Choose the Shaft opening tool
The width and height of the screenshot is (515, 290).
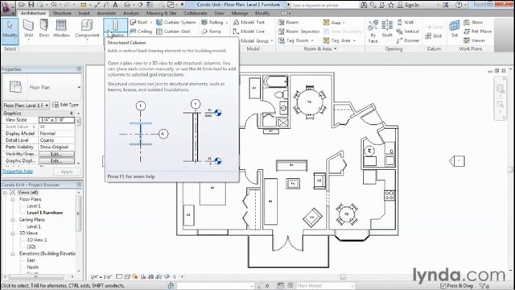[387, 29]
